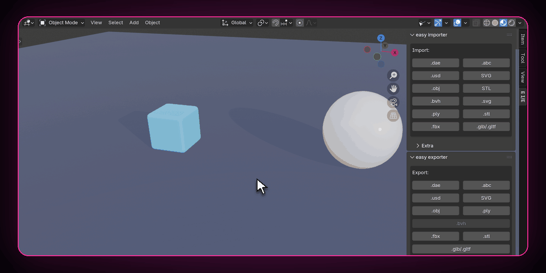Open the selectability and visibility dropdown

pos(424,23)
